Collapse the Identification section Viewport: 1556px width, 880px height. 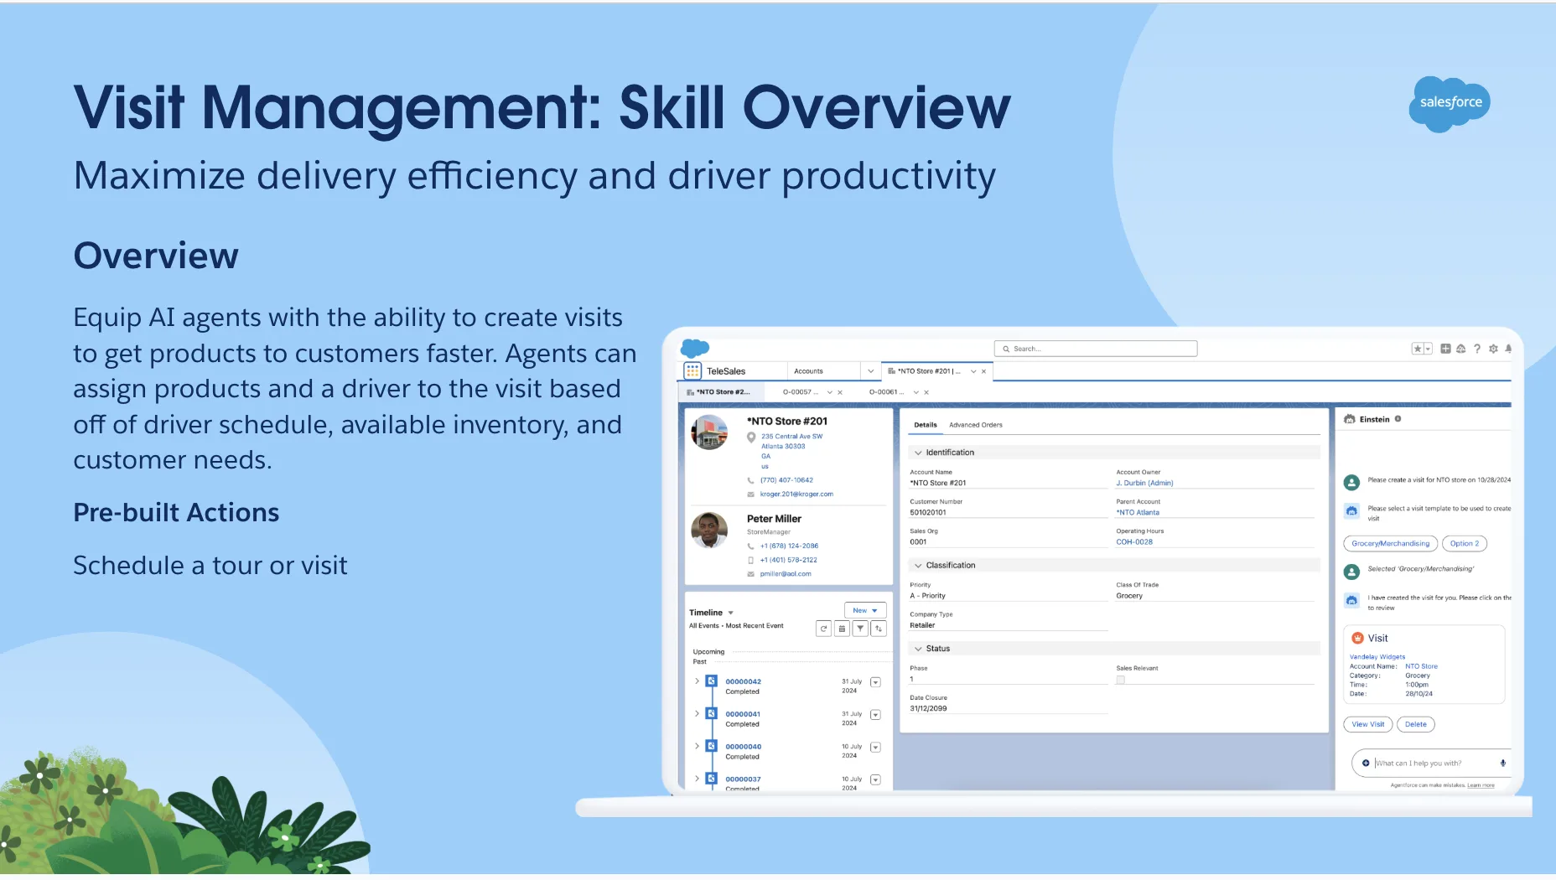[918, 453]
